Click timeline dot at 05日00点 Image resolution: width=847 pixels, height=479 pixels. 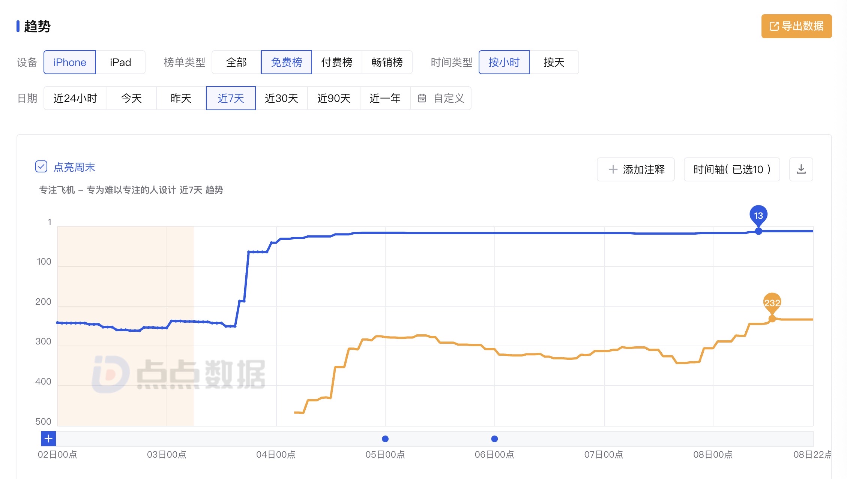385,439
